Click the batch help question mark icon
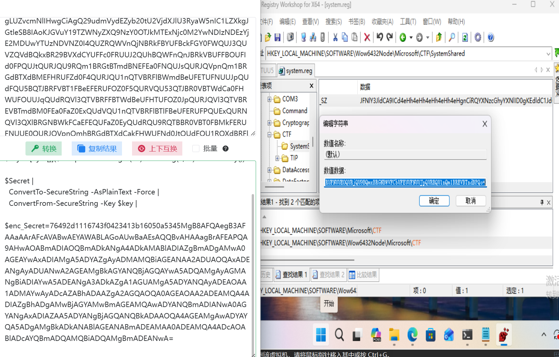 point(226,148)
